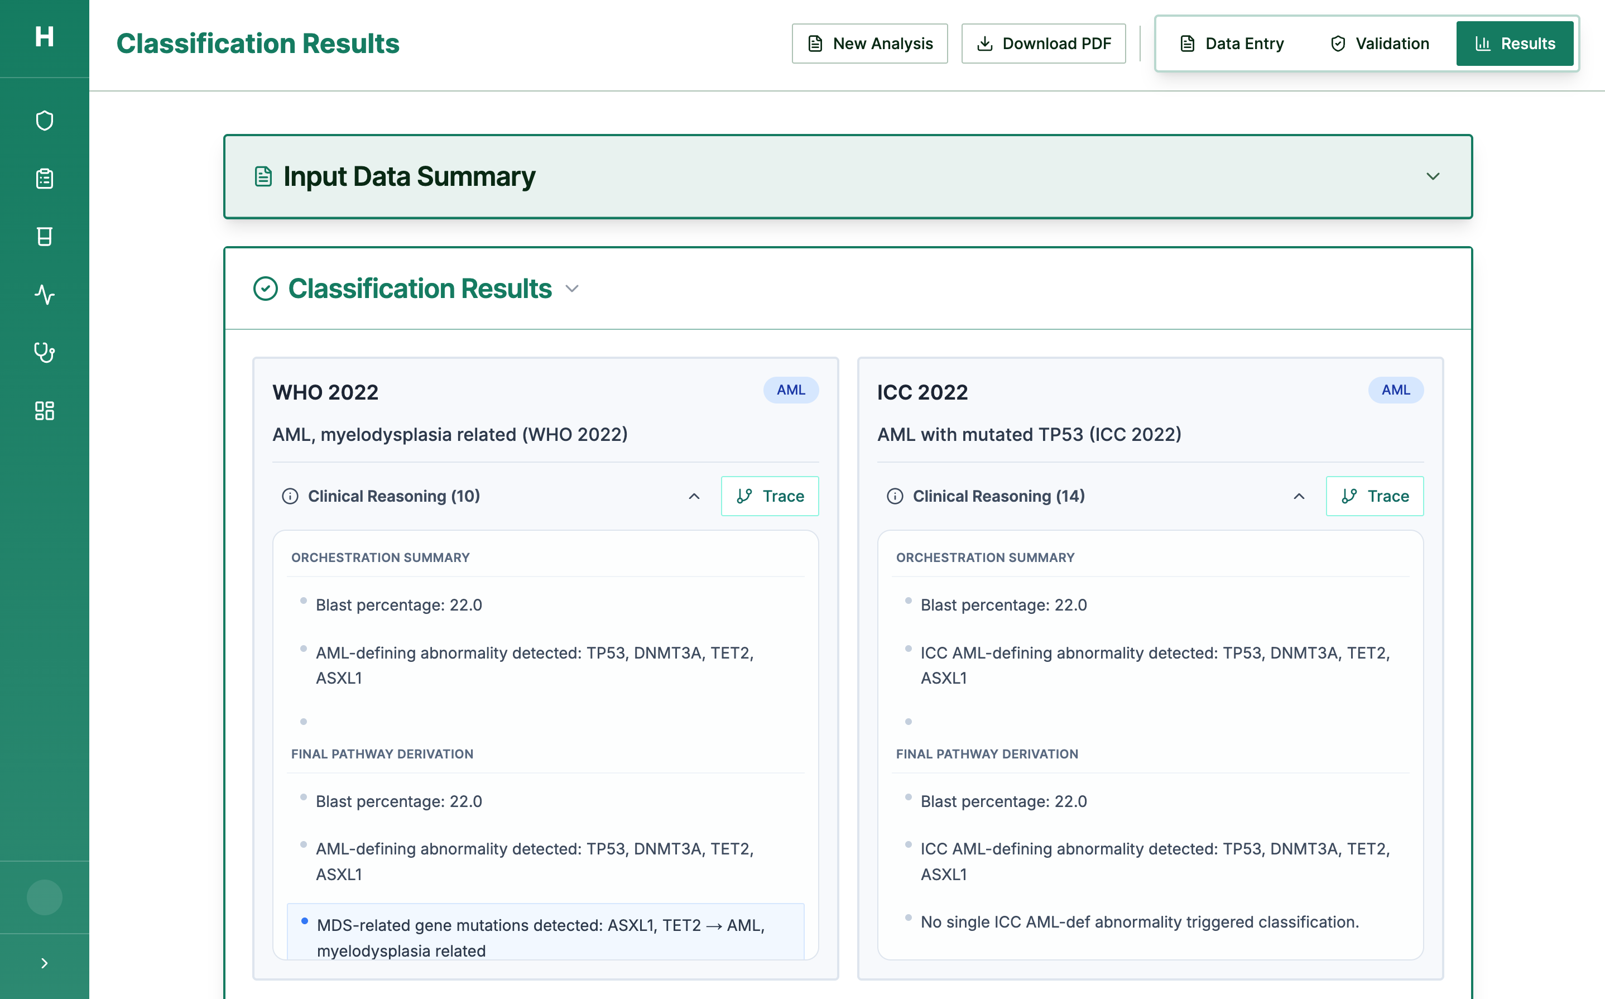This screenshot has height=999, width=1605.
Task: Expand the Input Data Summary panel
Action: pos(1432,176)
